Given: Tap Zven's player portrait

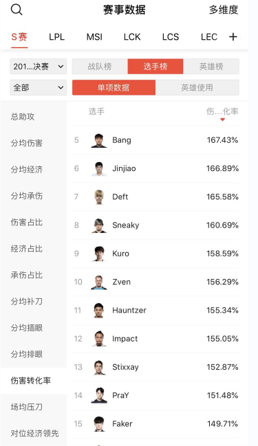Looking at the screenshot, I should coord(99,282).
